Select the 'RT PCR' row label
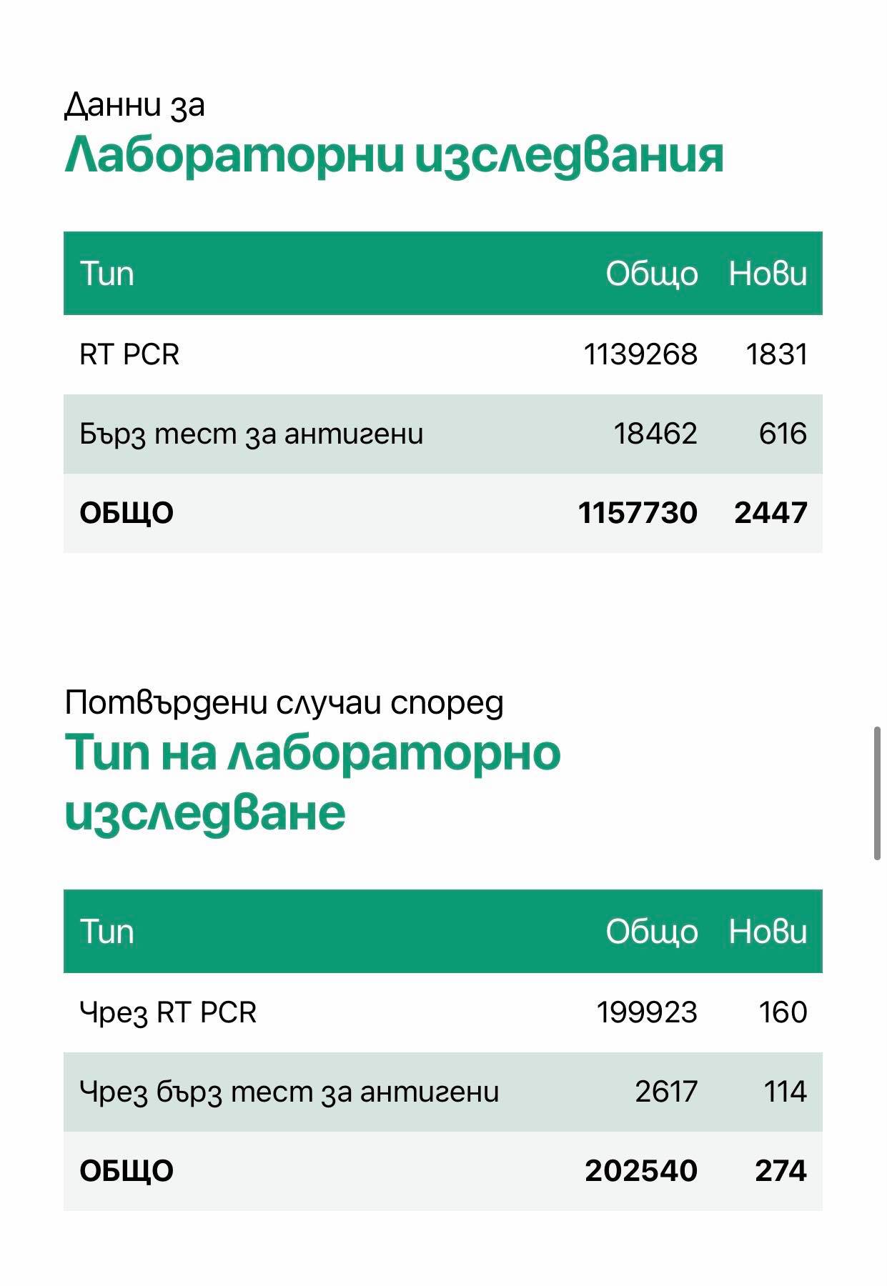 click(x=129, y=354)
